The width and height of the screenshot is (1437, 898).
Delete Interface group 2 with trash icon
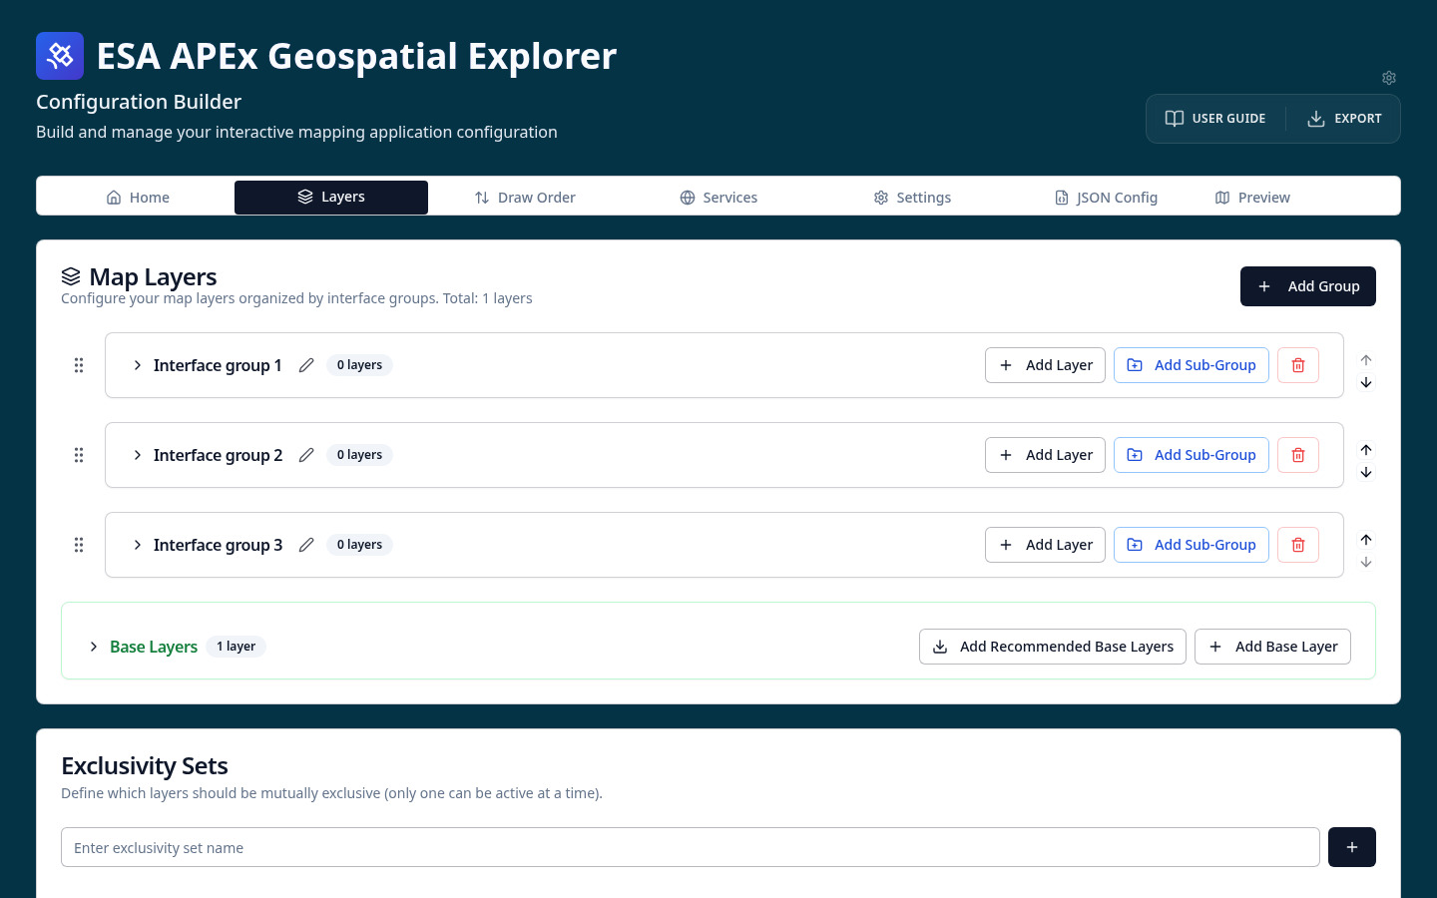(x=1298, y=455)
